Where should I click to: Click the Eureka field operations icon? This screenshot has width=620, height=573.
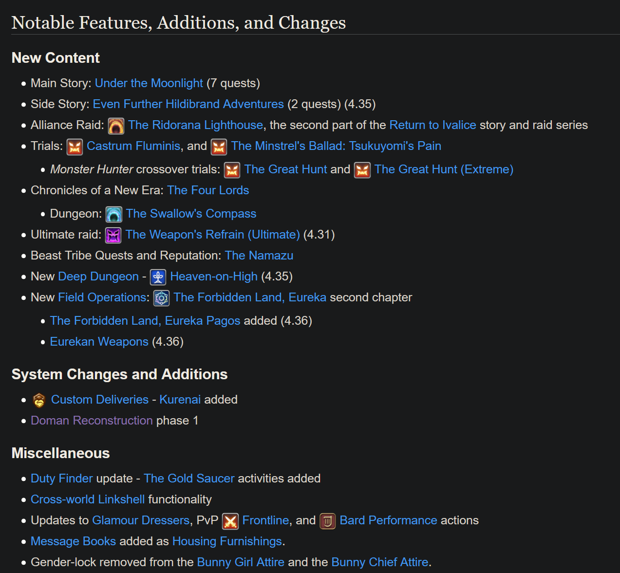pos(162,298)
